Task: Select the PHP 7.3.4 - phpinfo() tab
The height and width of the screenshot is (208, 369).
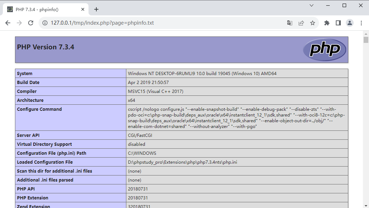Action: [46, 9]
